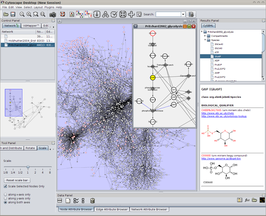Click the heat map color grid icon
Screen dimensions: 266x216
(x=262, y=200)
